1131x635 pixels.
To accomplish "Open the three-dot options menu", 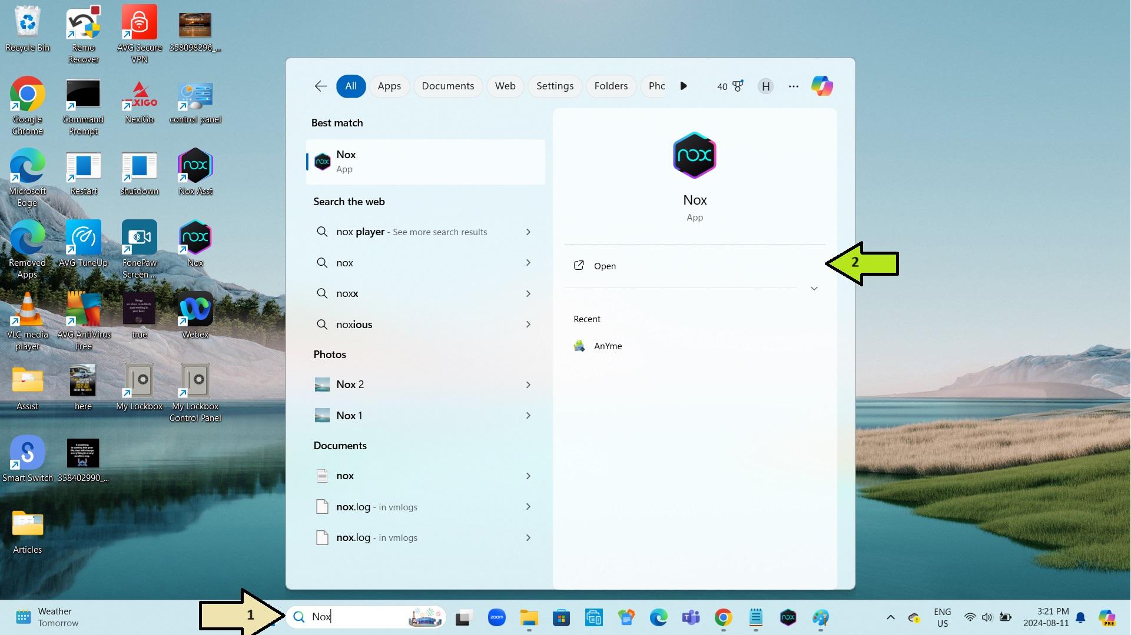I will coord(794,86).
